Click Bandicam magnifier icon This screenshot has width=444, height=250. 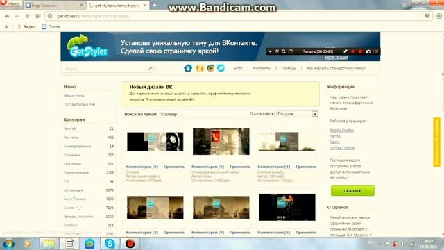click(284, 51)
